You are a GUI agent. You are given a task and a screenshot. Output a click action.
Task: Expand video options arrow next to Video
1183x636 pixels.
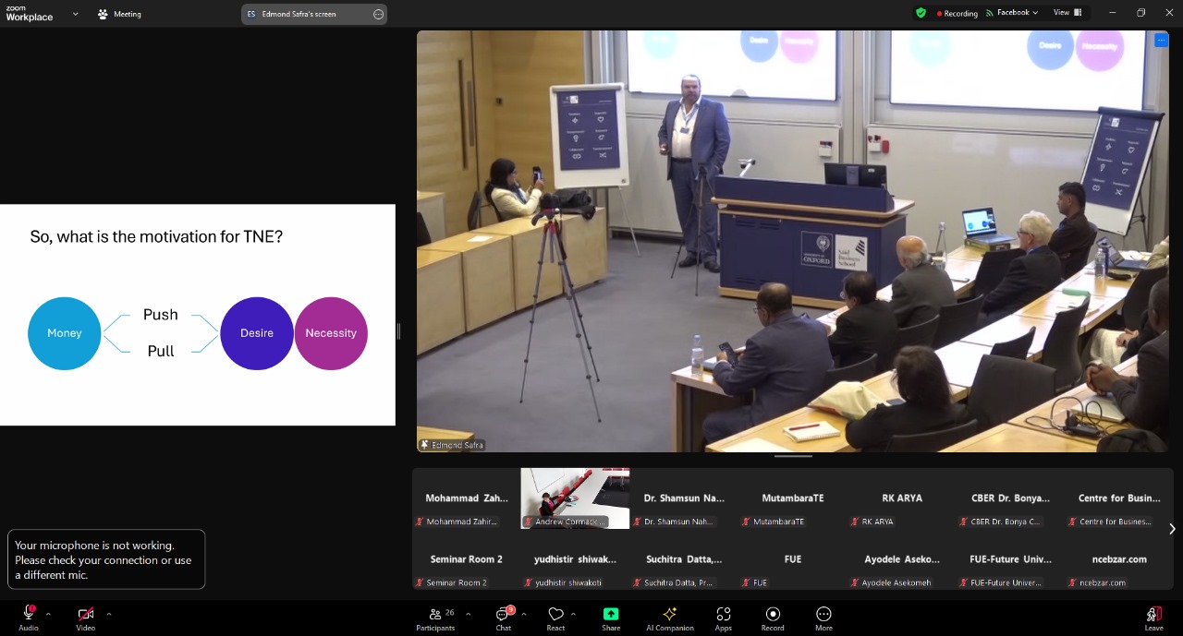click(x=109, y=614)
